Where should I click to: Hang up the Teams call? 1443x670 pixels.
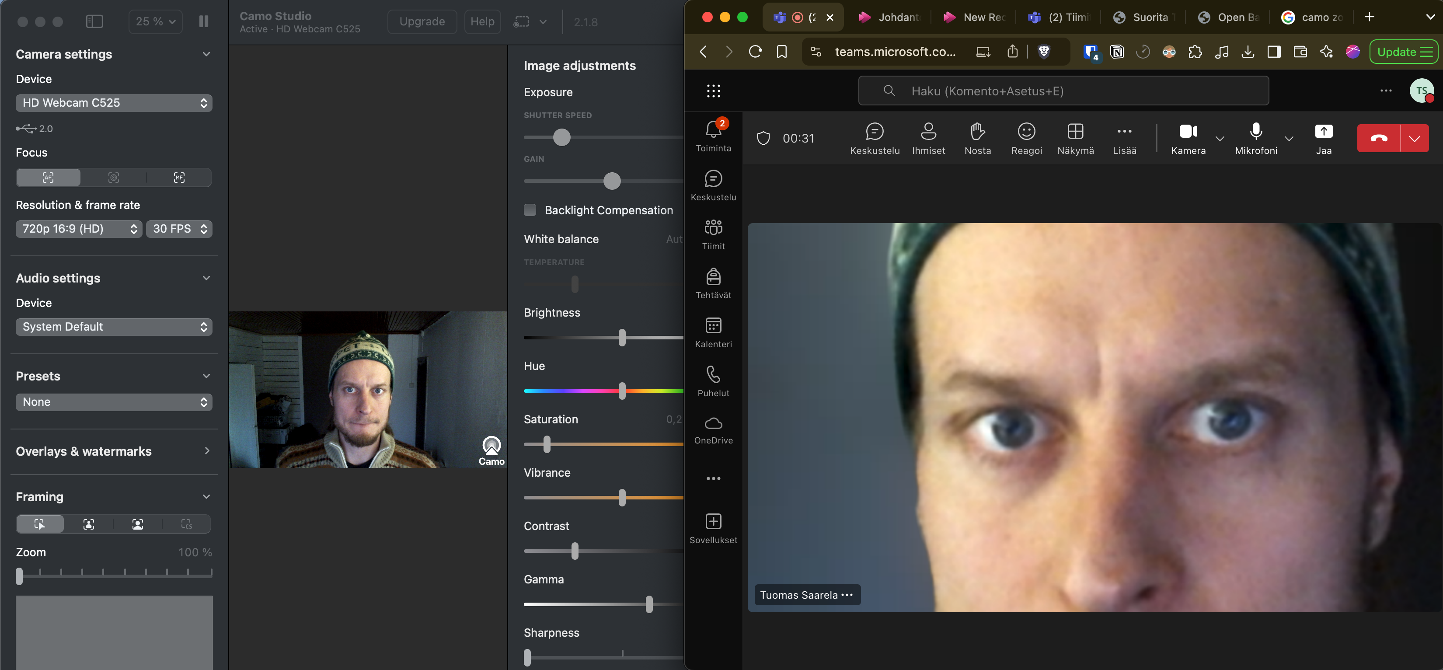[x=1379, y=138]
